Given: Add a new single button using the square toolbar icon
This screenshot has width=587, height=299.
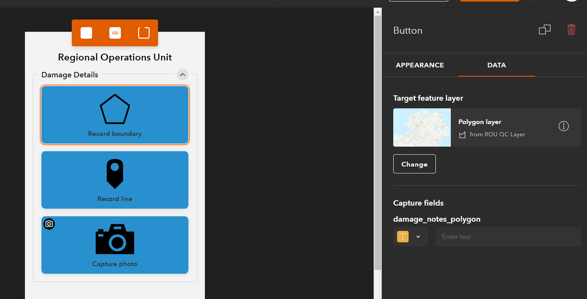Looking at the screenshot, I should point(86,33).
